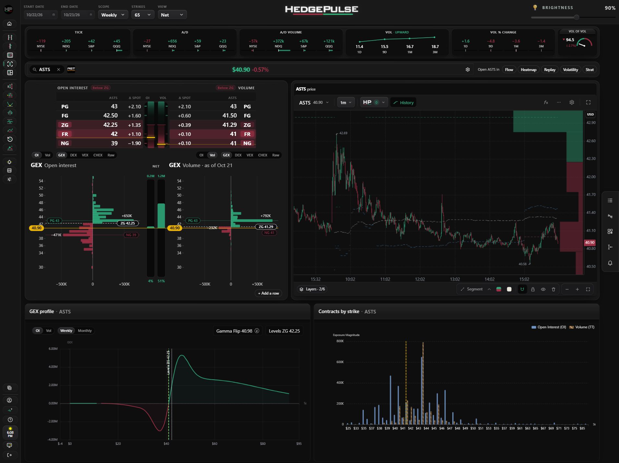Select DEX tab under Open Interest
619x463 pixels.
[x=73, y=155]
